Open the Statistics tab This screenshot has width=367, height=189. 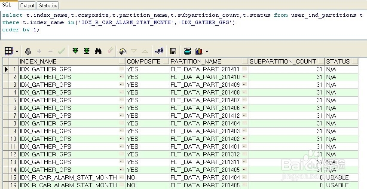click(x=48, y=6)
